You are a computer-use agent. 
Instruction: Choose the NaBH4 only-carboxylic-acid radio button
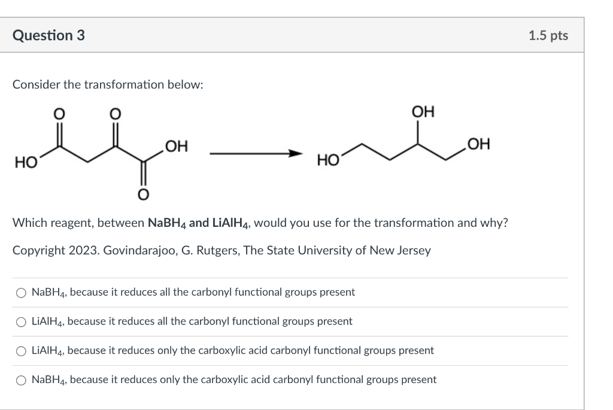coord(22,379)
